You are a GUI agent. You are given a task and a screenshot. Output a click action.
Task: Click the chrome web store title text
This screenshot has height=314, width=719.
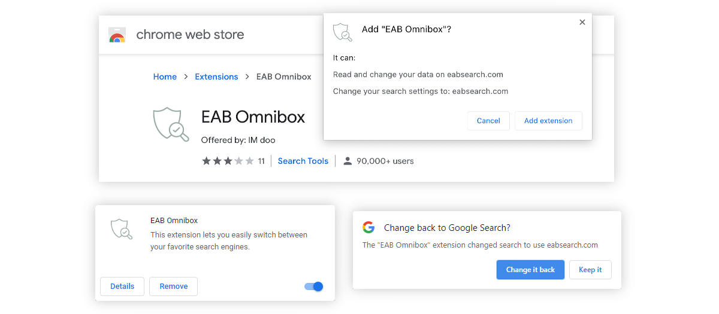pyautogui.click(x=190, y=34)
